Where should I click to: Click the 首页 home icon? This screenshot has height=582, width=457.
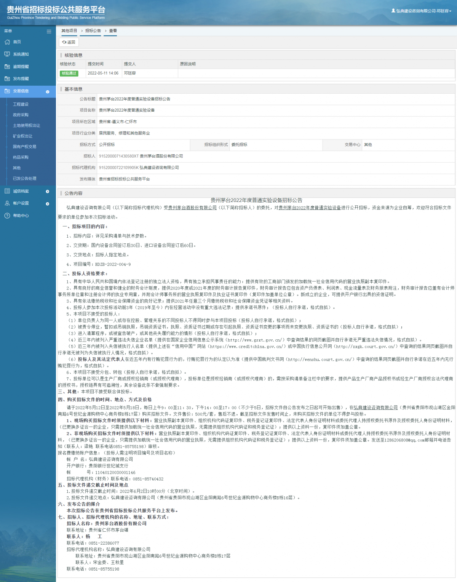click(x=7, y=42)
